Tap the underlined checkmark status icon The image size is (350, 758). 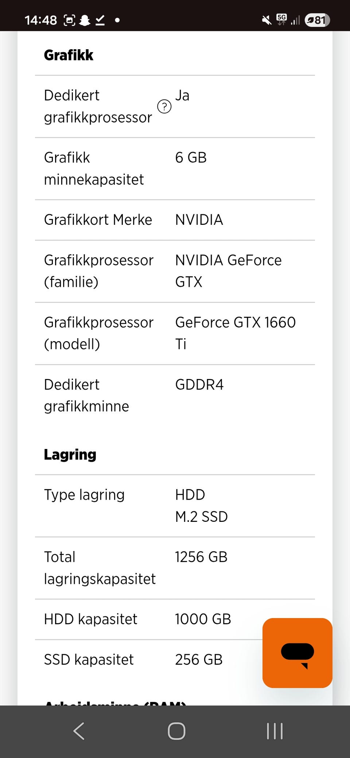click(100, 20)
